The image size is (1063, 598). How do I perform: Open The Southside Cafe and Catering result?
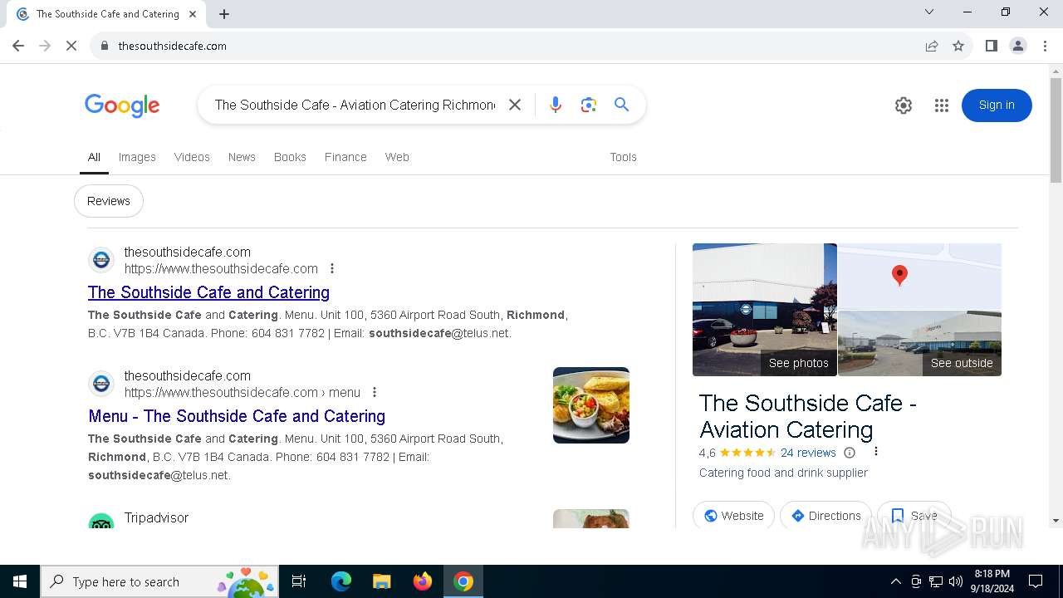point(208,292)
